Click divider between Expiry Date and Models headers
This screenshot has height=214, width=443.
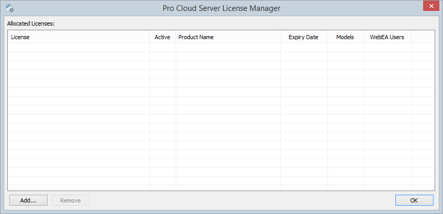327,37
